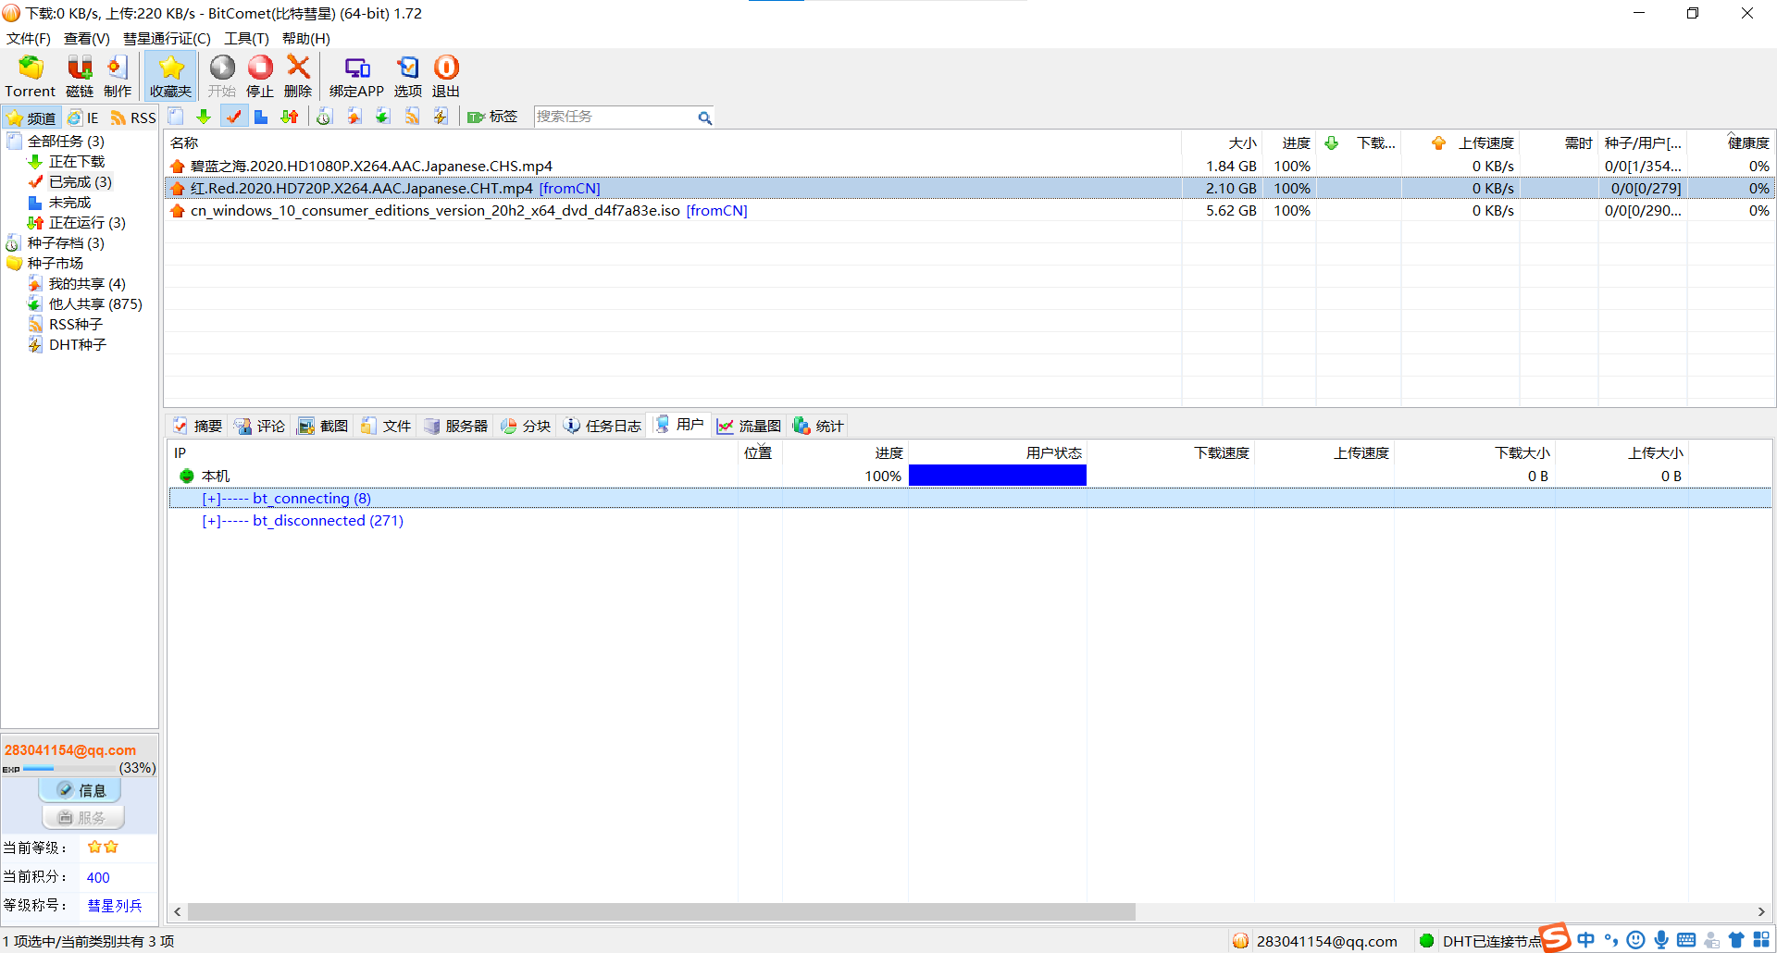The width and height of the screenshot is (1777, 953).
Task: Stop the task with 停止
Action: [260, 76]
